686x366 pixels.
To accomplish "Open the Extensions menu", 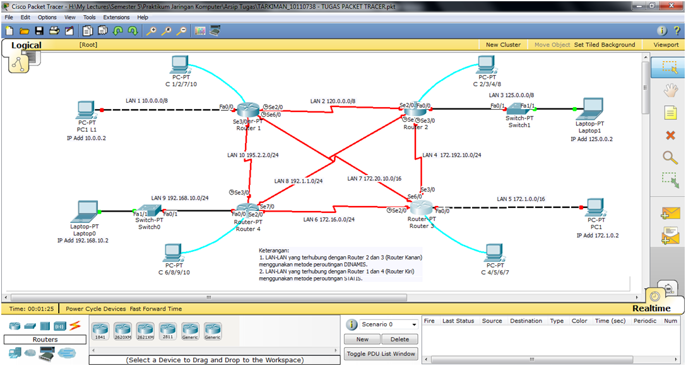I will (115, 17).
